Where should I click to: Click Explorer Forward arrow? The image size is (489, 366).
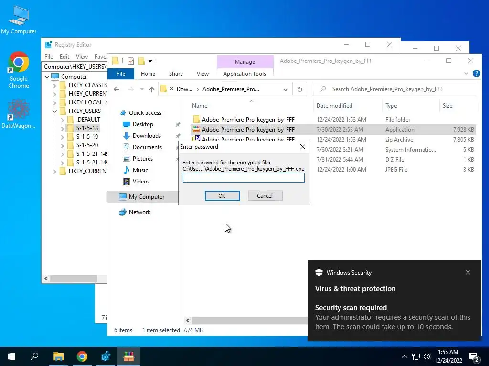click(131, 89)
